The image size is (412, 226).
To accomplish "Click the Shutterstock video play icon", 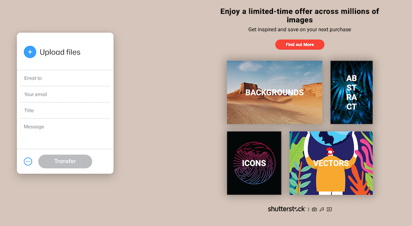I will pyautogui.click(x=329, y=209).
